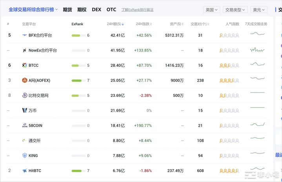This screenshot has width=282, height=182.
Task: Open the 通交所 exchange page
Action: tap(35, 141)
